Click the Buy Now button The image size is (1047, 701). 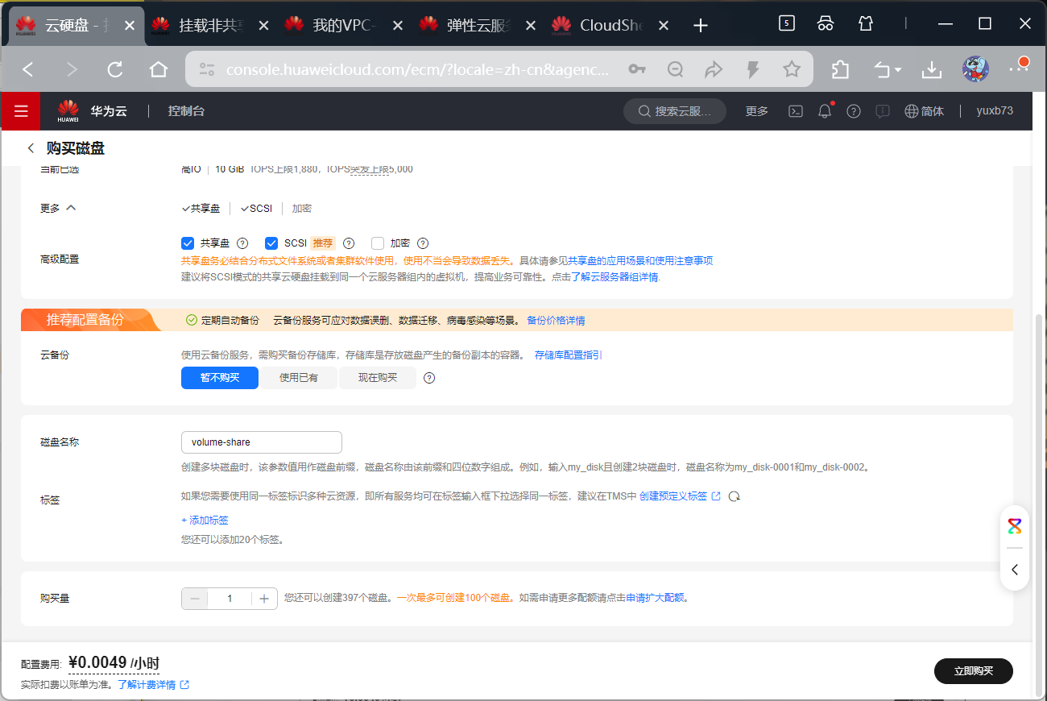(974, 671)
